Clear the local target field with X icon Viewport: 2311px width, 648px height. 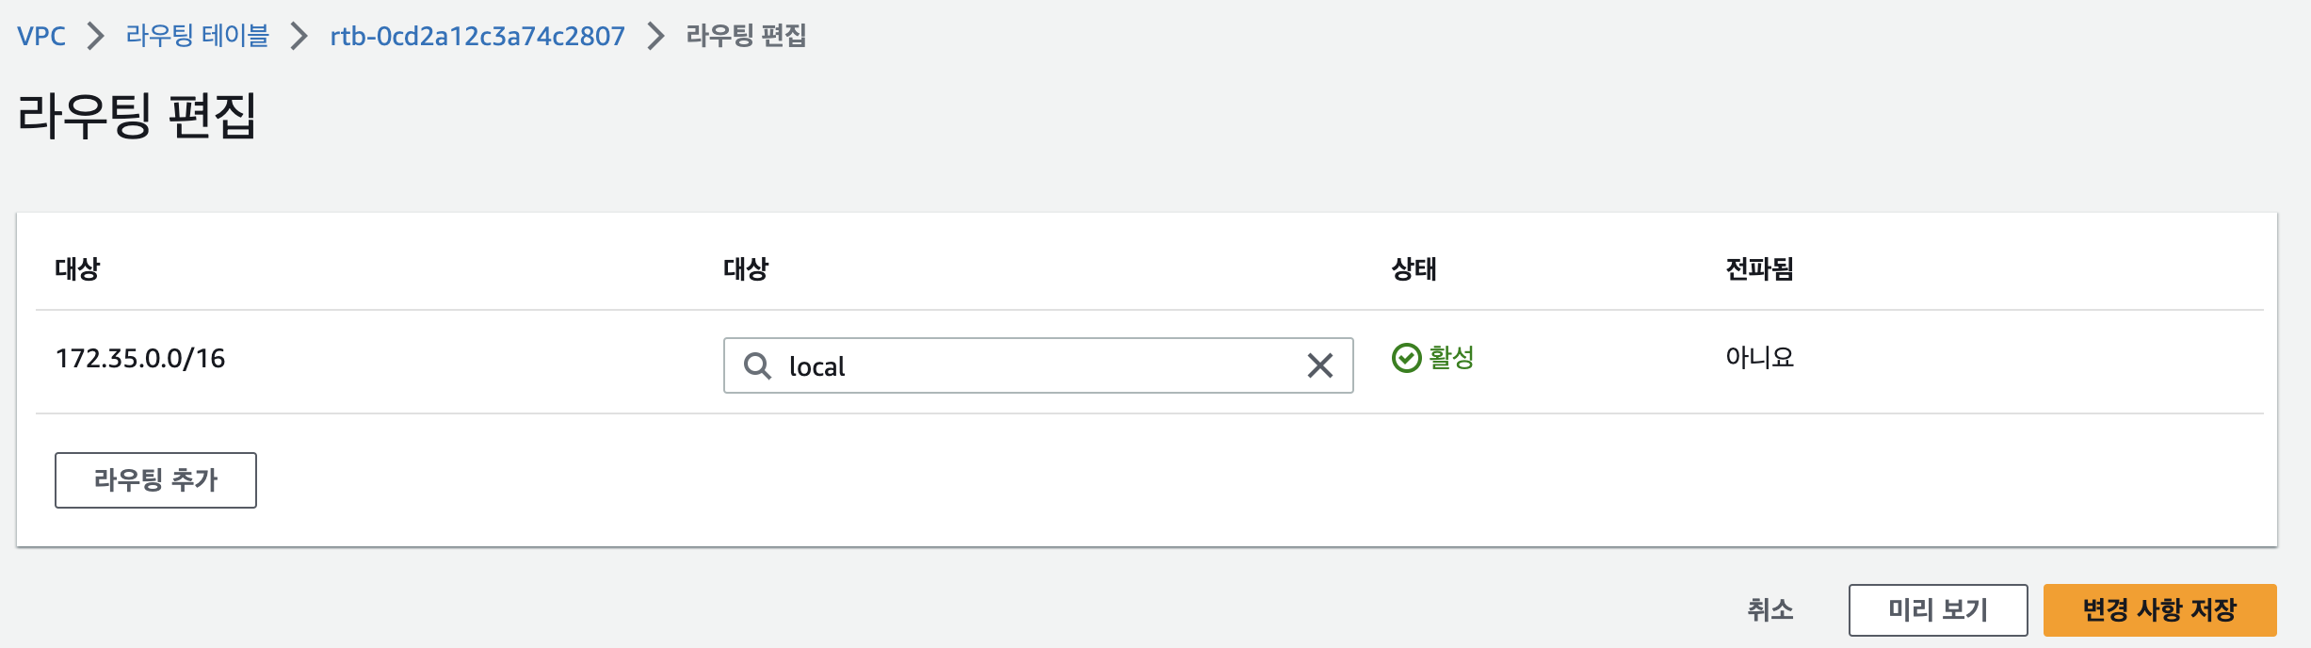tap(1320, 365)
